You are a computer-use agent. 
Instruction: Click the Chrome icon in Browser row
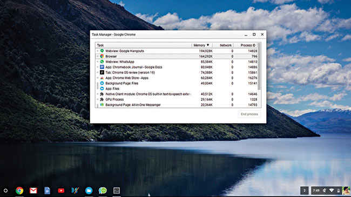[102, 56]
